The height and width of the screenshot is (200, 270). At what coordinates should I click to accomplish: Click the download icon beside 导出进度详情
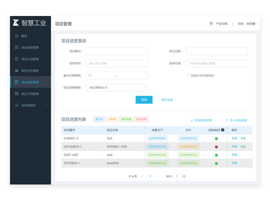click(x=191, y=120)
